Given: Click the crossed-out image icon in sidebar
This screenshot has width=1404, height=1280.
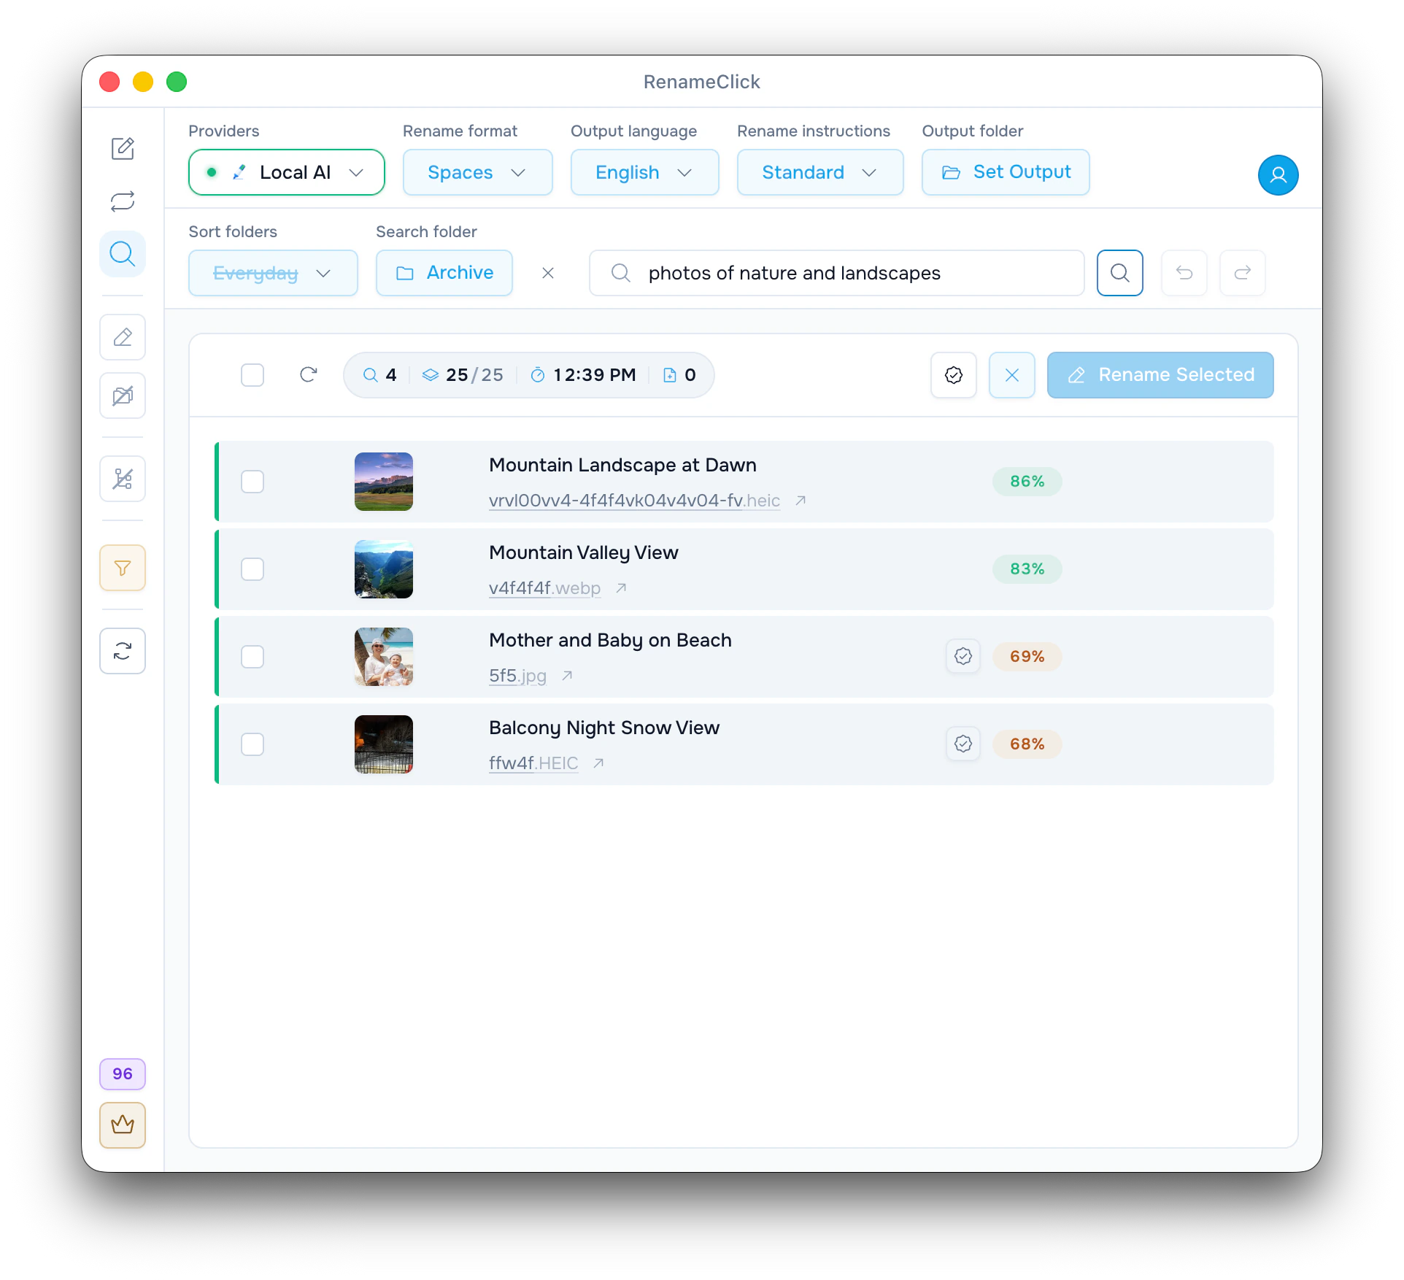Looking at the screenshot, I should 123,396.
